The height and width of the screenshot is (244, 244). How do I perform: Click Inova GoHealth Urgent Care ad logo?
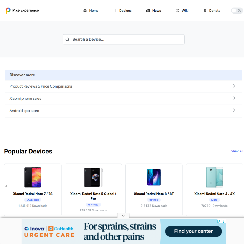[x=49, y=232]
